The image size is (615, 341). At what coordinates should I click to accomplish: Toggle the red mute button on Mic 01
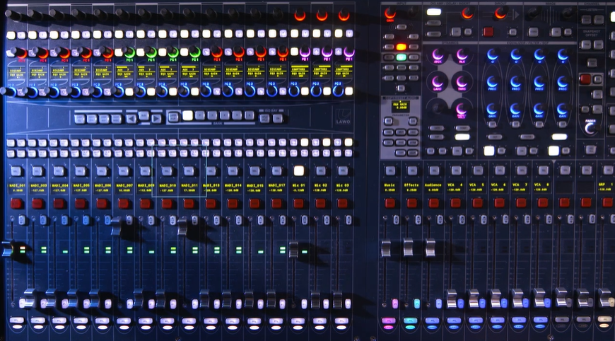(298, 203)
